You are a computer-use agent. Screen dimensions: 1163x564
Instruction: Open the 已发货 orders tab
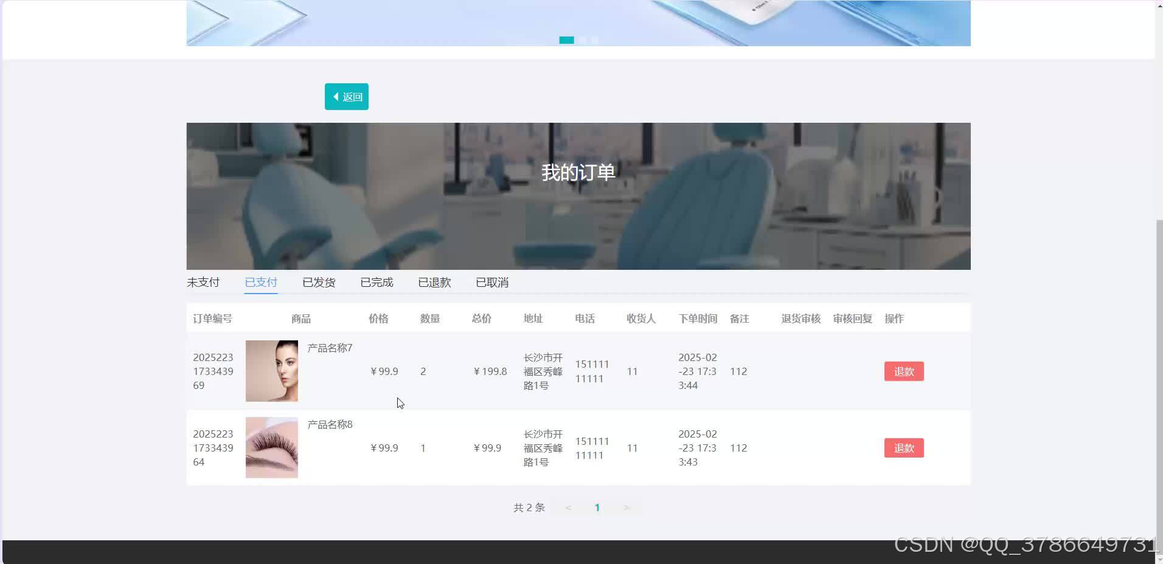click(x=318, y=281)
